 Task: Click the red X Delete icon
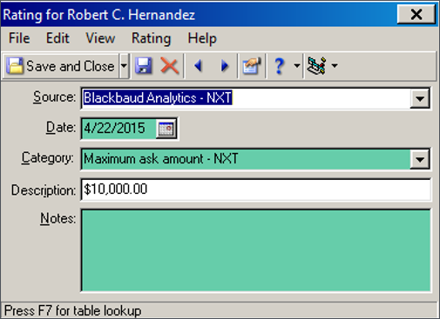coord(169,66)
